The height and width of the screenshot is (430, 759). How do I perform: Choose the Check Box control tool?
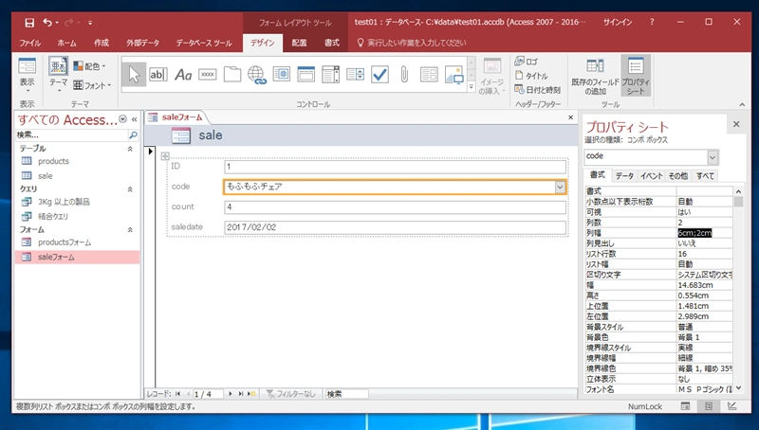pyautogui.click(x=380, y=75)
